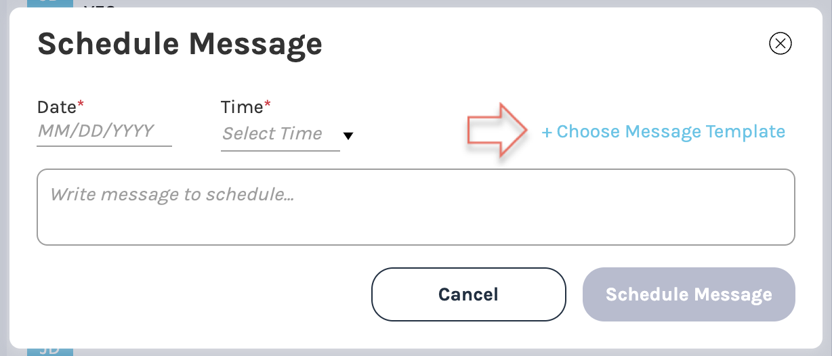The width and height of the screenshot is (832, 356).
Task: Focus the Write message to schedule box
Action: 415,206
